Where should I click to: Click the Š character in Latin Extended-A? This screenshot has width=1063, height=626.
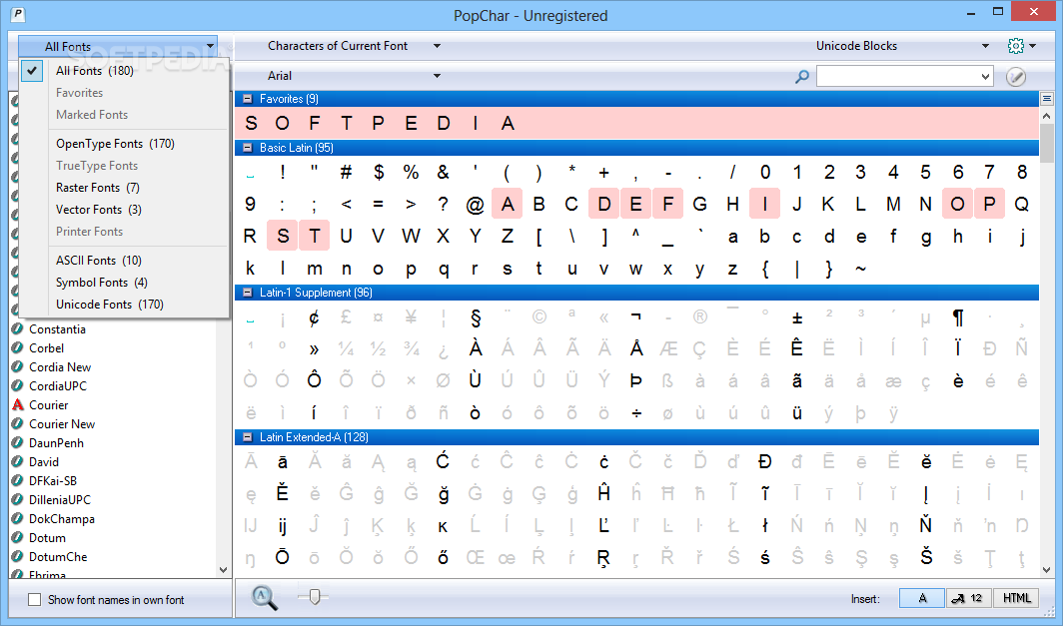pyautogui.click(x=926, y=557)
